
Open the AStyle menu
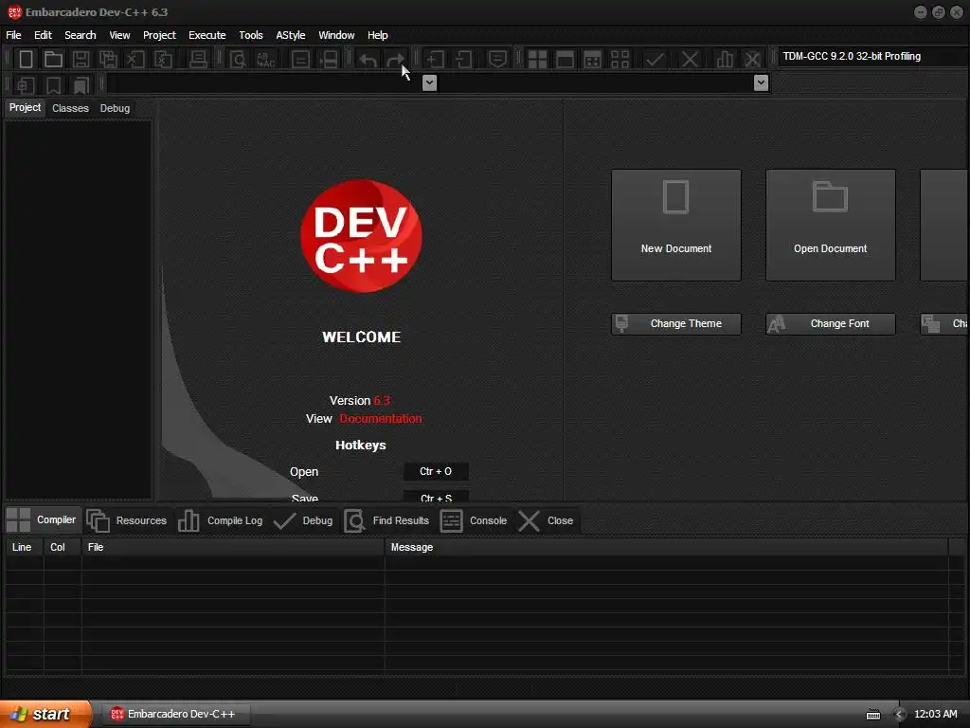pyautogui.click(x=290, y=35)
